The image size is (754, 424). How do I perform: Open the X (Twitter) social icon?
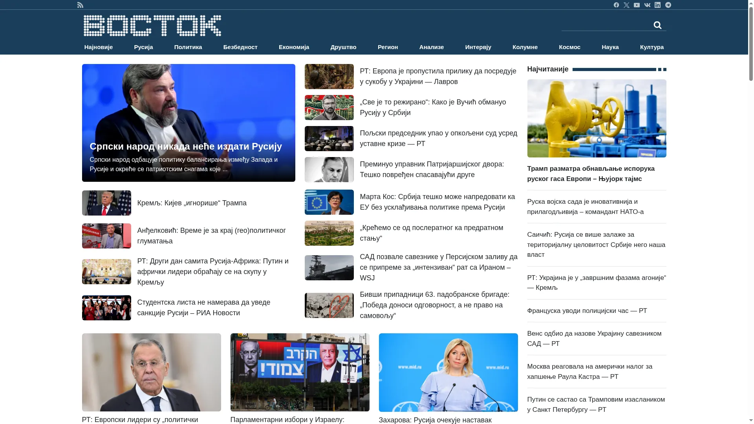[626, 5]
